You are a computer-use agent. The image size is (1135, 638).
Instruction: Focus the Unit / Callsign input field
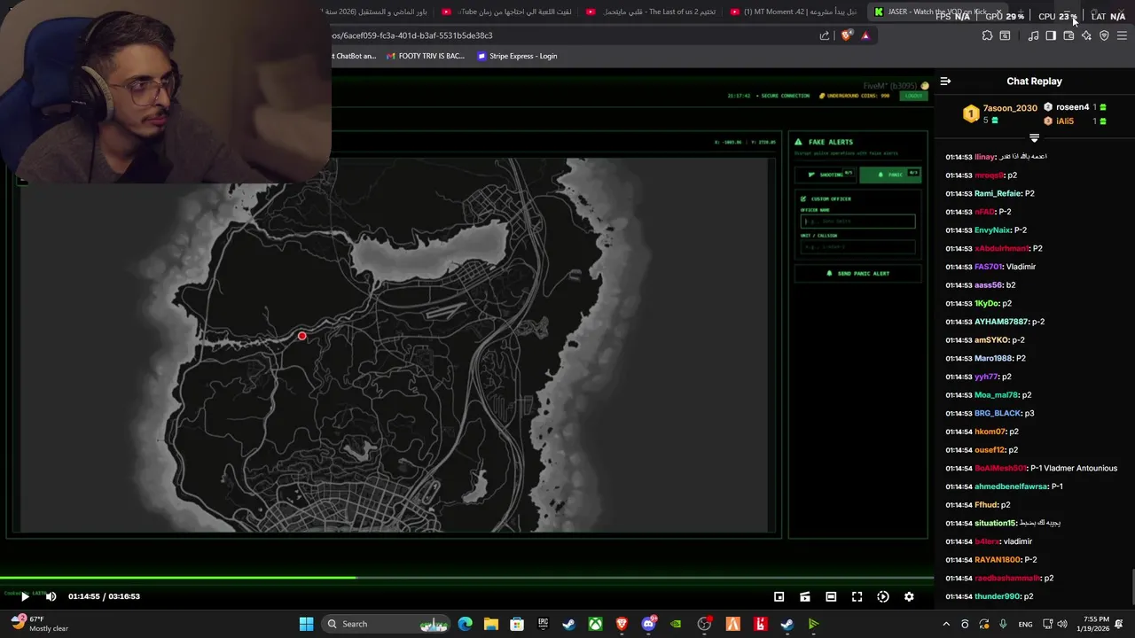[x=857, y=247]
